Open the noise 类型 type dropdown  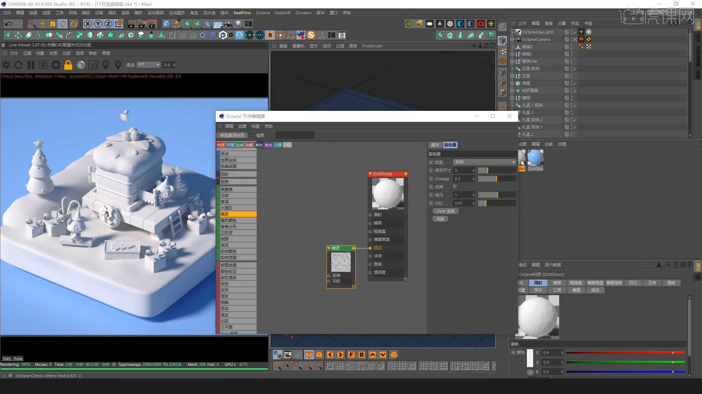point(484,162)
